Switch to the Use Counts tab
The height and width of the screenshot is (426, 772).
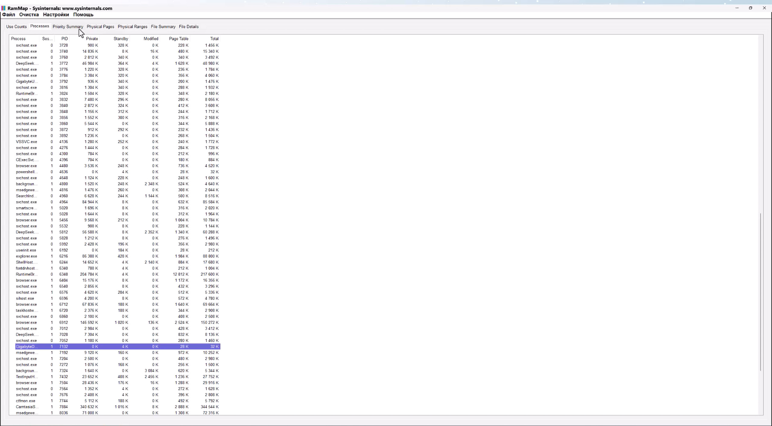point(16,27)
